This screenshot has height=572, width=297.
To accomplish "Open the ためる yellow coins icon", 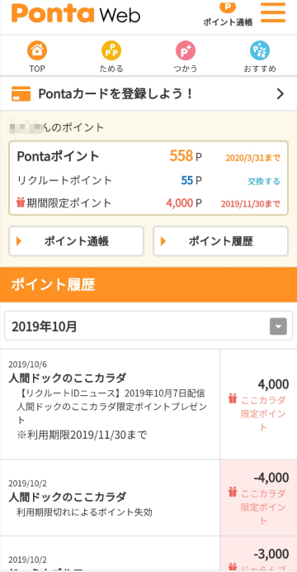I will pyautogui.click(x=111, y=50).
